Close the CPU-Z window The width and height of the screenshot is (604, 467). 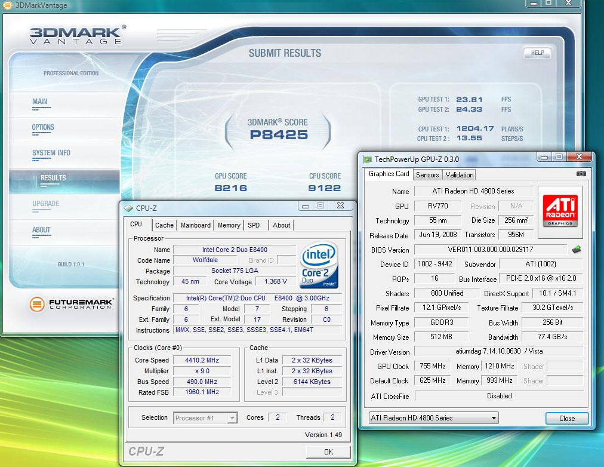[x=340, y=206]
